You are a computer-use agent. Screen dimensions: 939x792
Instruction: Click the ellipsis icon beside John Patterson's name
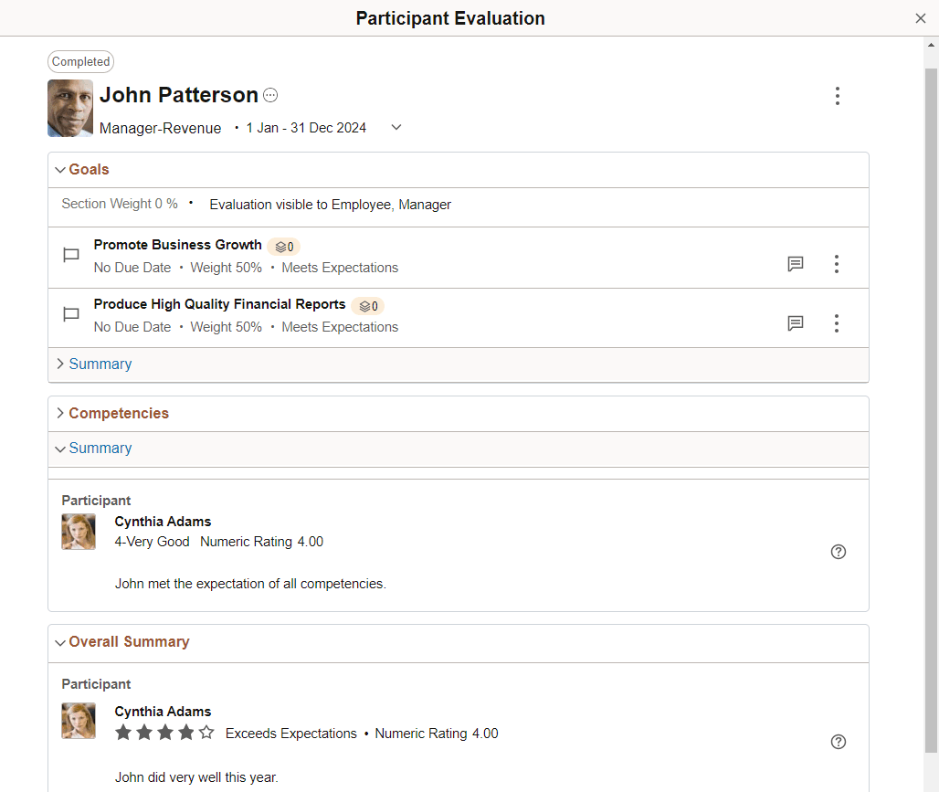270,94
